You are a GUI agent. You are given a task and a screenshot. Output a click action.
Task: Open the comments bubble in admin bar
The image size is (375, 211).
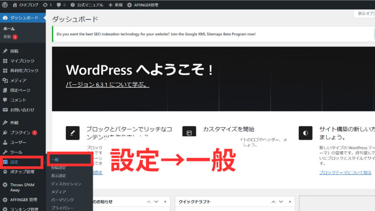tap(61, 5)
